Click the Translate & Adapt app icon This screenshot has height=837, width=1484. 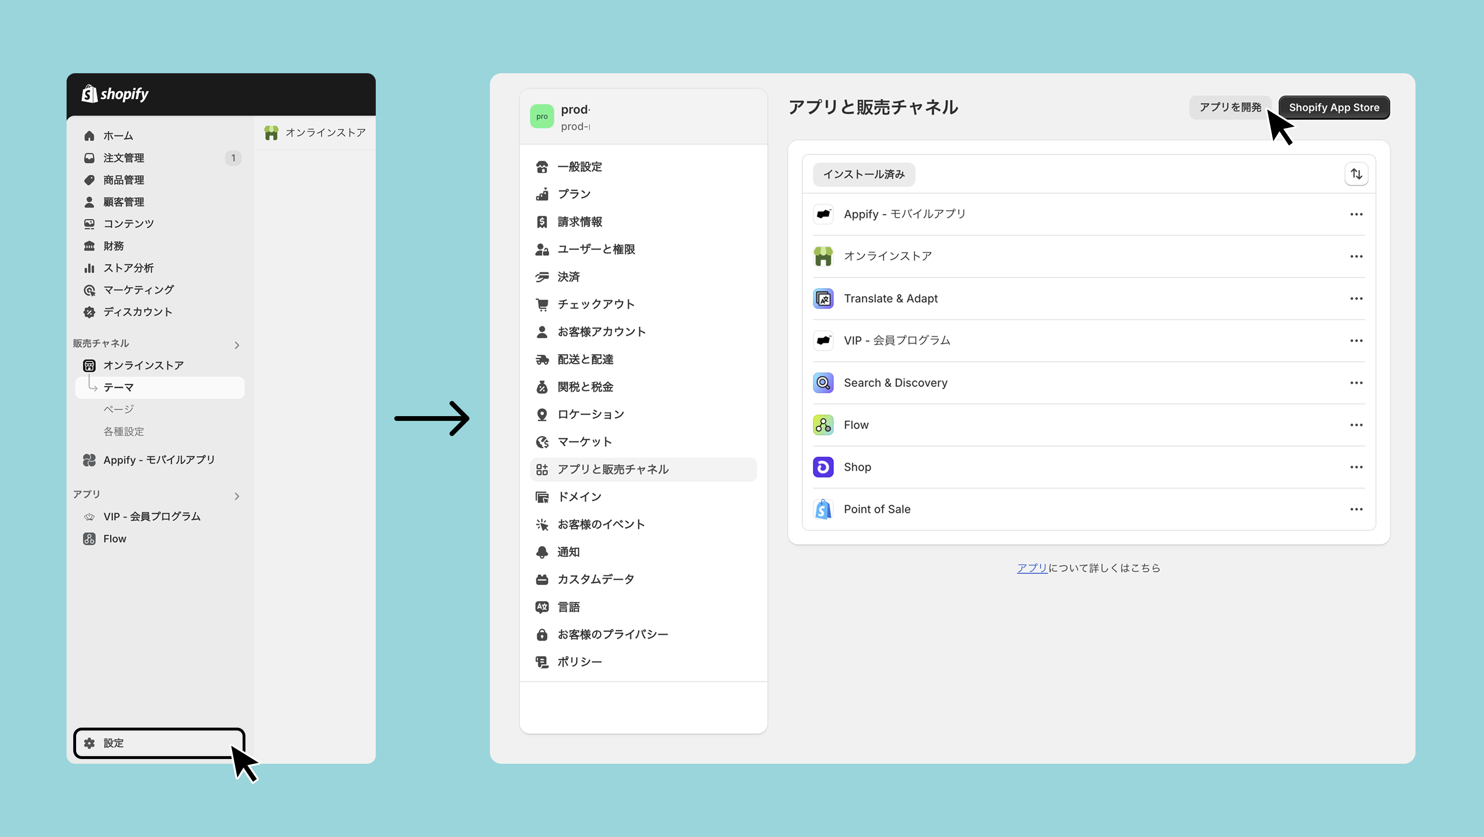(x=823, y=298)
